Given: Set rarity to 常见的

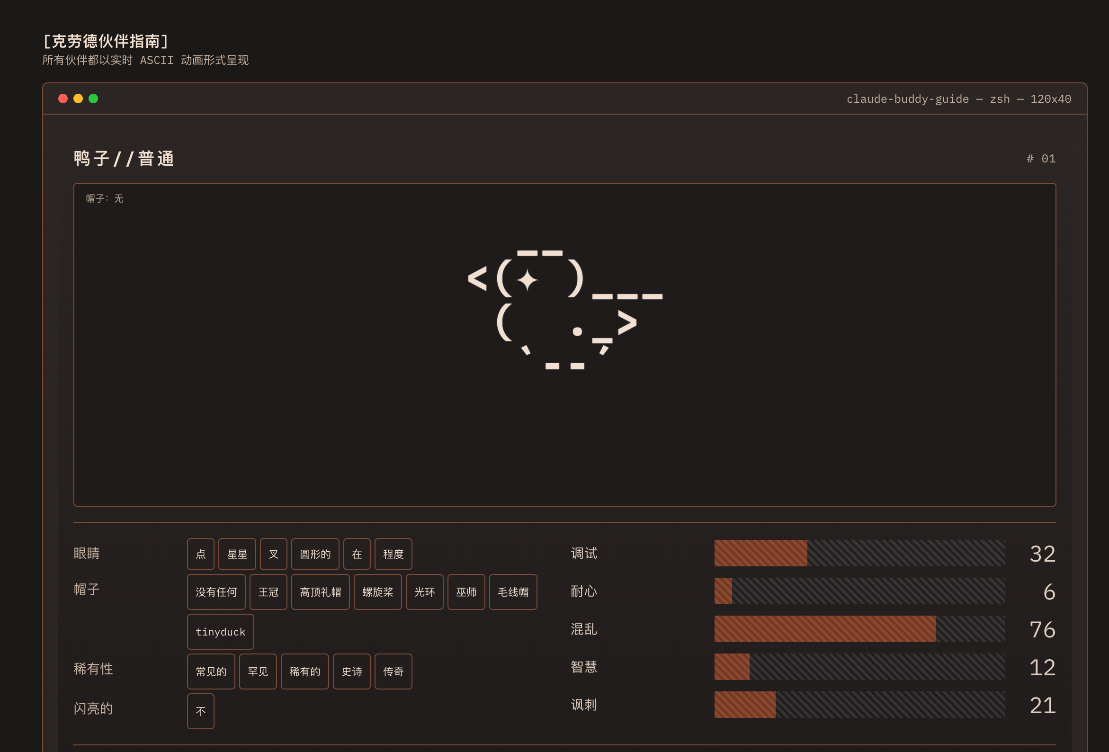Looking at the screenshot, I should tap(211, 671).
